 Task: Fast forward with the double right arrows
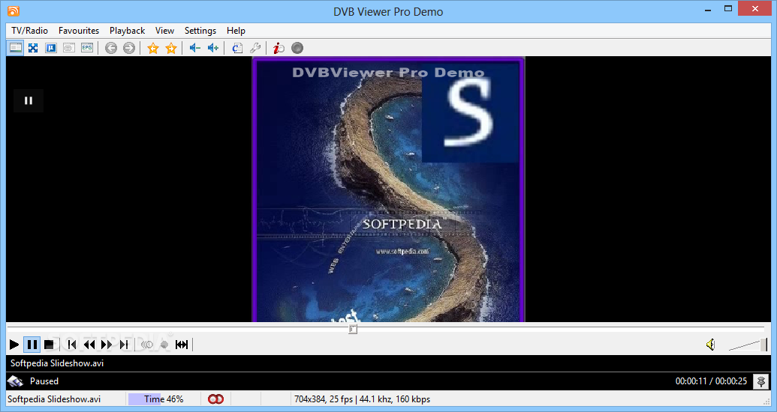[x=107, y=345]
